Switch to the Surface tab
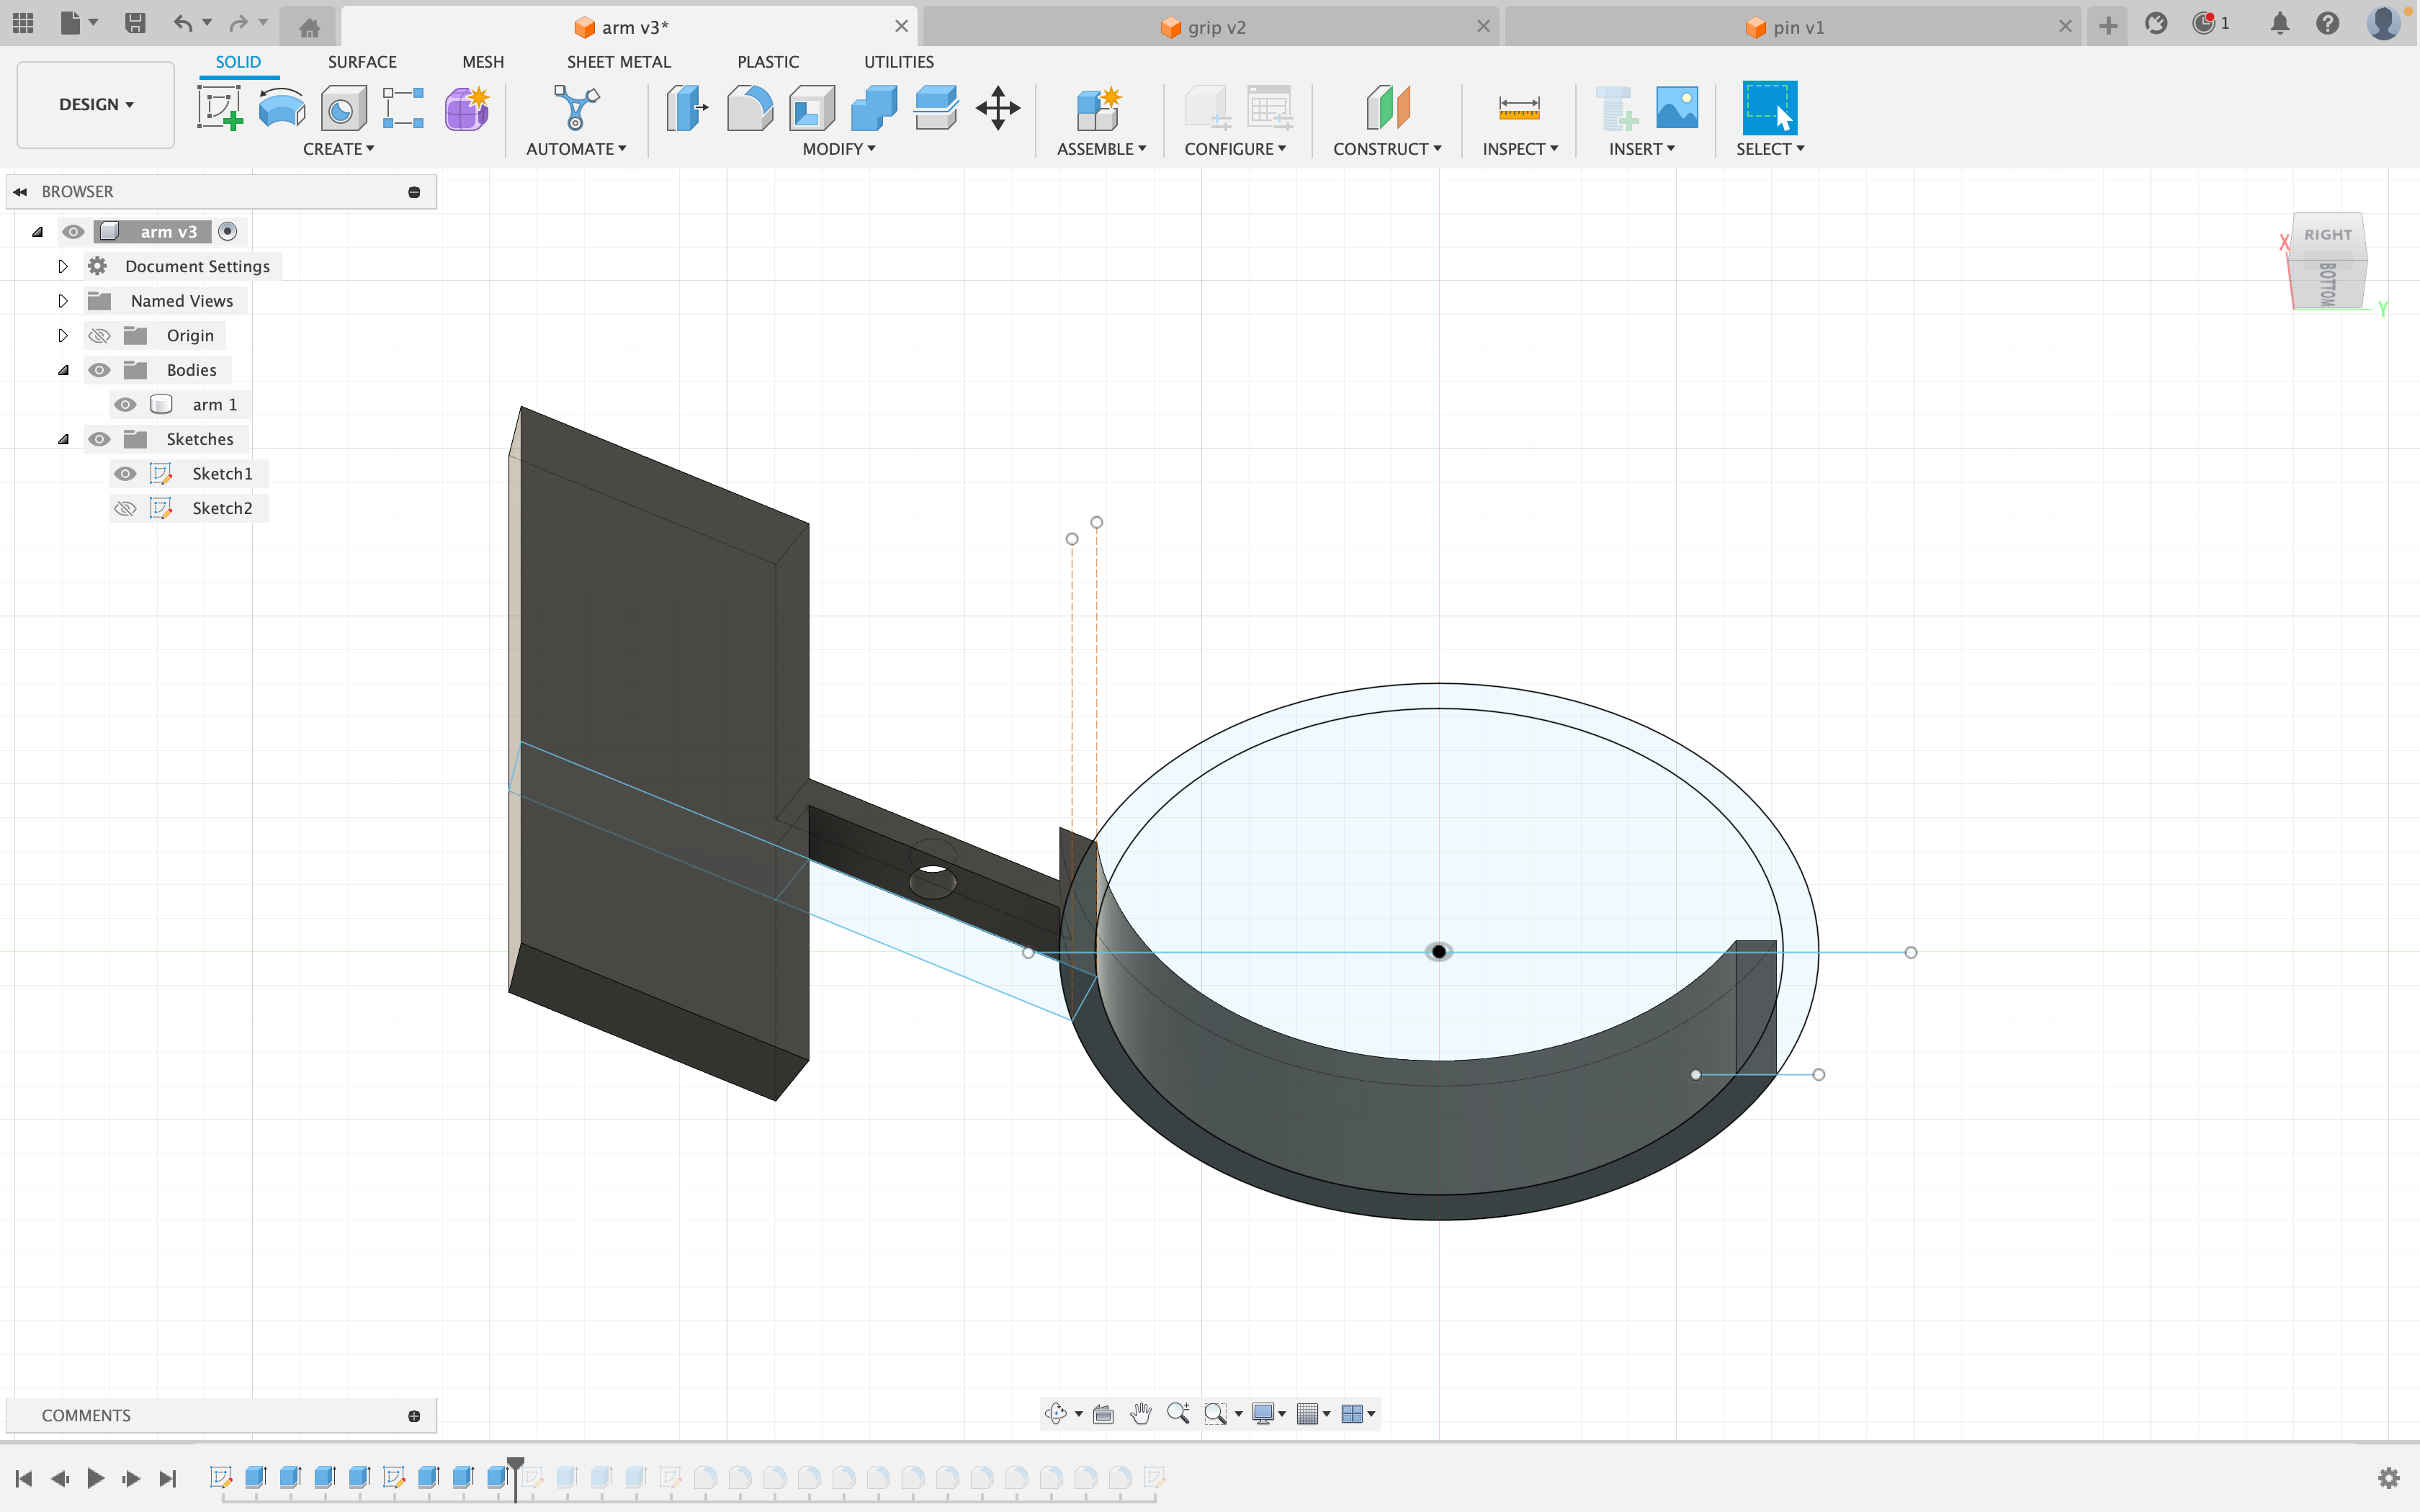Image resolution: width=2420 pixels, height=1512 pixels. point(361,61)
